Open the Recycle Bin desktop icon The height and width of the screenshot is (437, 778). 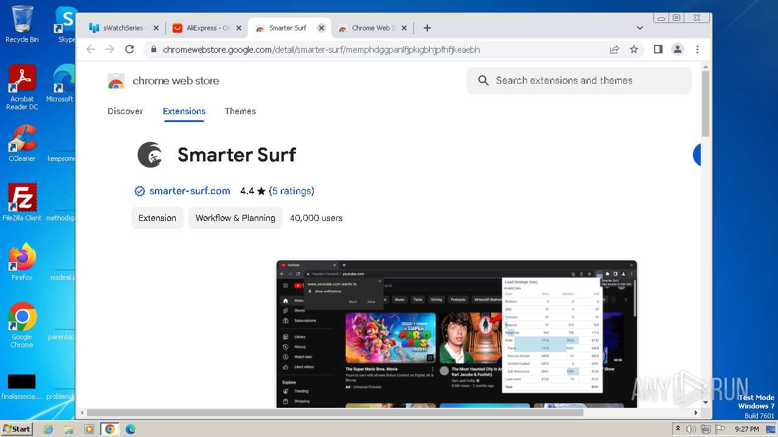click(22, 24)
